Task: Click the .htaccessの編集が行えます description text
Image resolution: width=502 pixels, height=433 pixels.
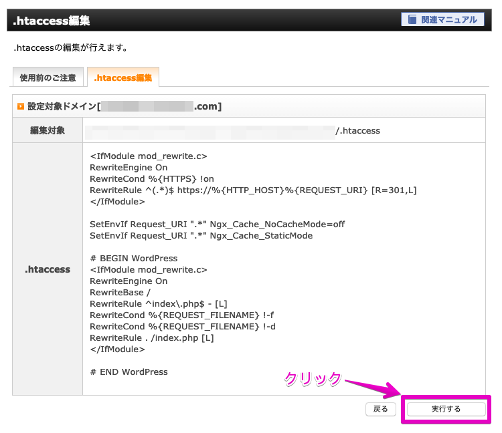Action: pos(71,47)
